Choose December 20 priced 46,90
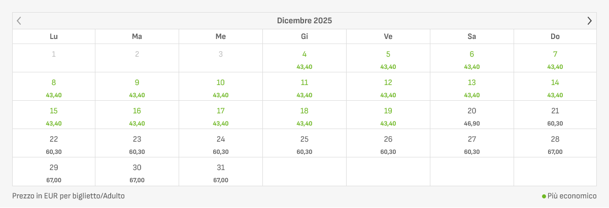Screen dimensions: 609x208 click(x=472, y=115)
